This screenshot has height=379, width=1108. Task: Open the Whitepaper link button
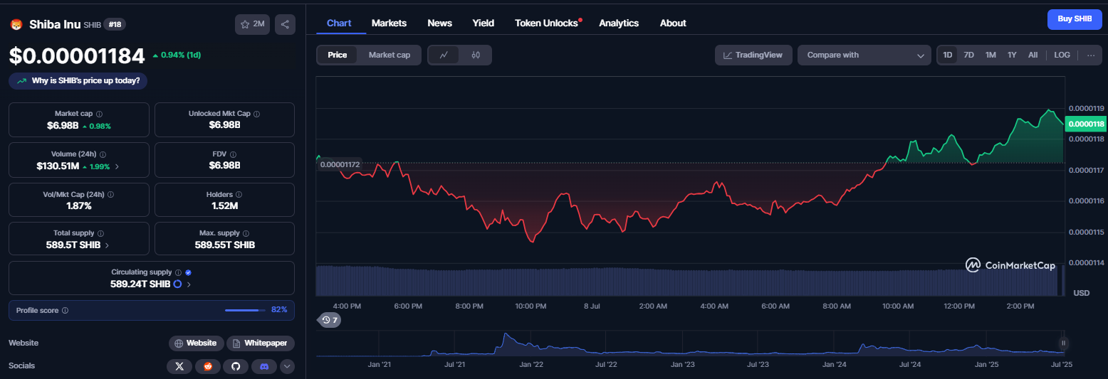pyautogui.click(x=261, y=343)
